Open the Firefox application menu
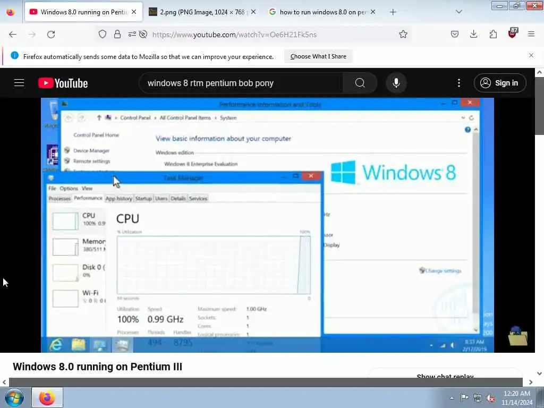The image size is (544, 408). (531, 34)
